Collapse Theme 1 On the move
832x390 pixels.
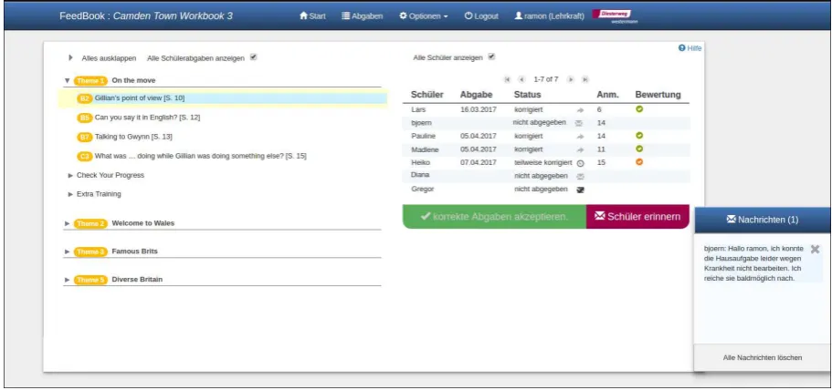coord(67,80)
